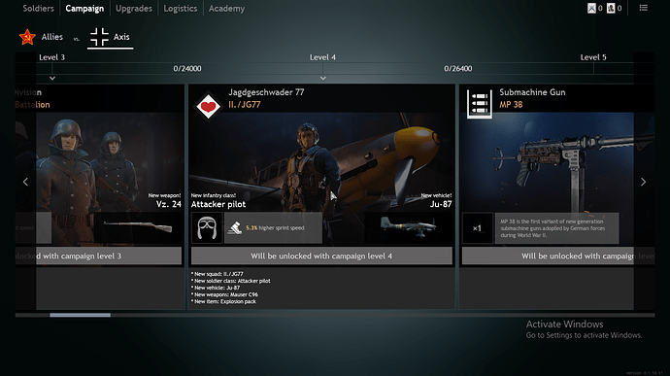Click the MP 38 unlock bar
The image size is (670, 376).
click(558, 256)
